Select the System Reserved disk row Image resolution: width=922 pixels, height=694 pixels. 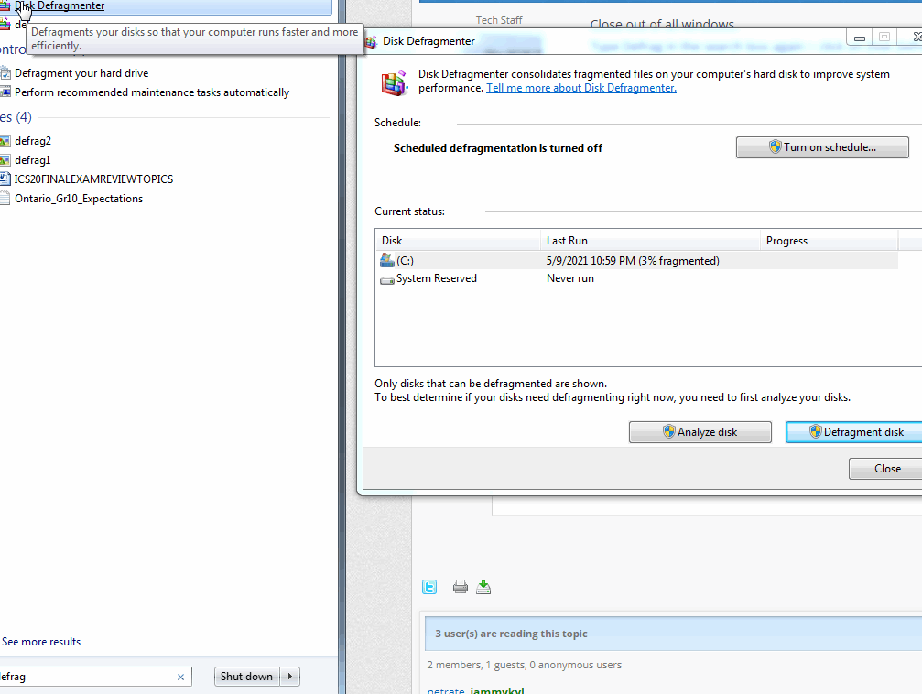click(637, 278)
